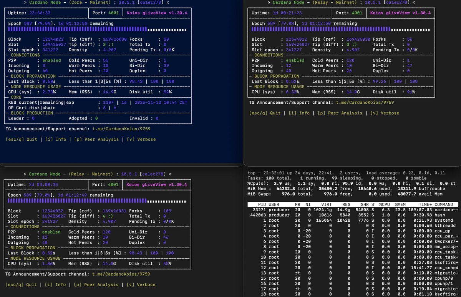Select the cardano-+ process row with PID 33271

(353, 210)
